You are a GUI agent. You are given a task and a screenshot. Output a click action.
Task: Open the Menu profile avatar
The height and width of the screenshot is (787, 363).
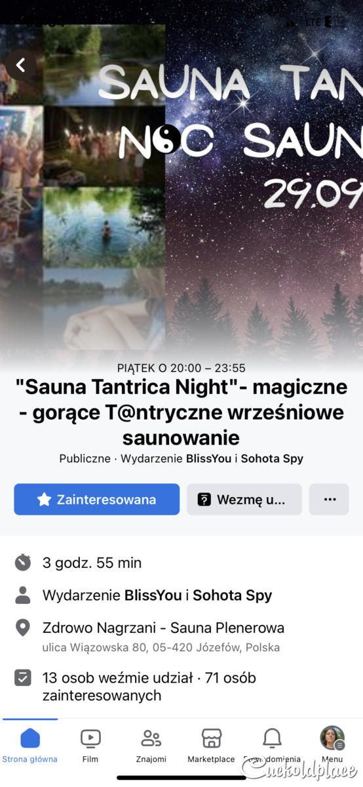332,738
